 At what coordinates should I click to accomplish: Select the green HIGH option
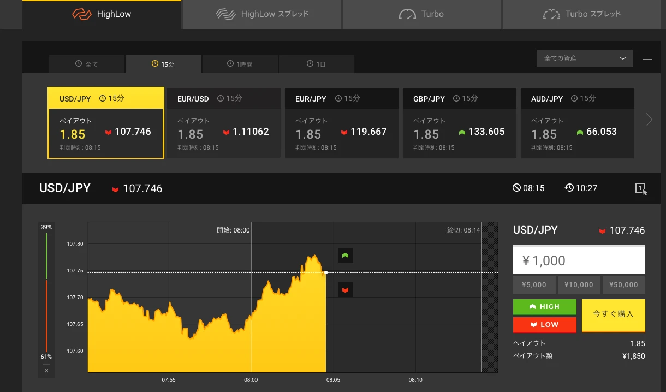[544, 307]
